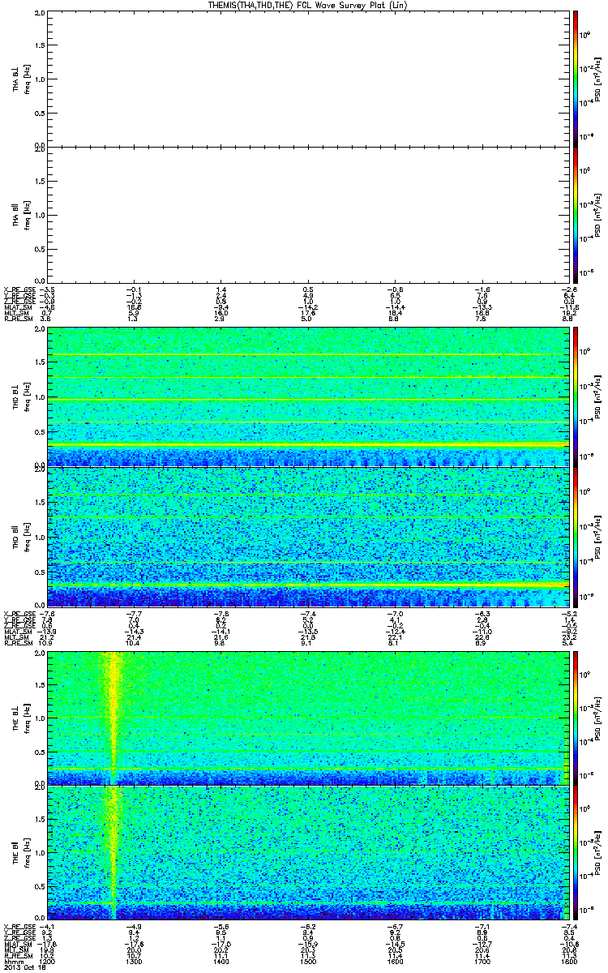
Task: Click the THE B∥ spectrogram panel
Action: tap(306, 852)
